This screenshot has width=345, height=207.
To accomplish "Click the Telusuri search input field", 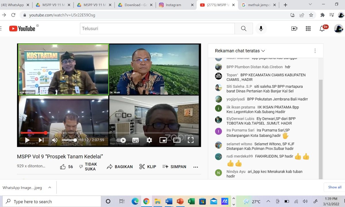I will pyautogui.click(x=157, y=28).
